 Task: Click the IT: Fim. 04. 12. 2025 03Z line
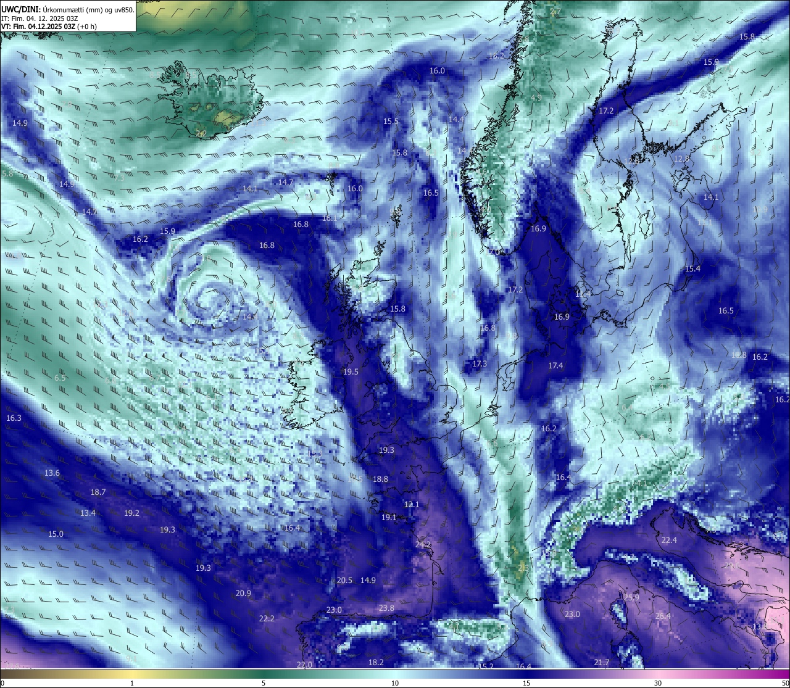(x=39, y=19)
